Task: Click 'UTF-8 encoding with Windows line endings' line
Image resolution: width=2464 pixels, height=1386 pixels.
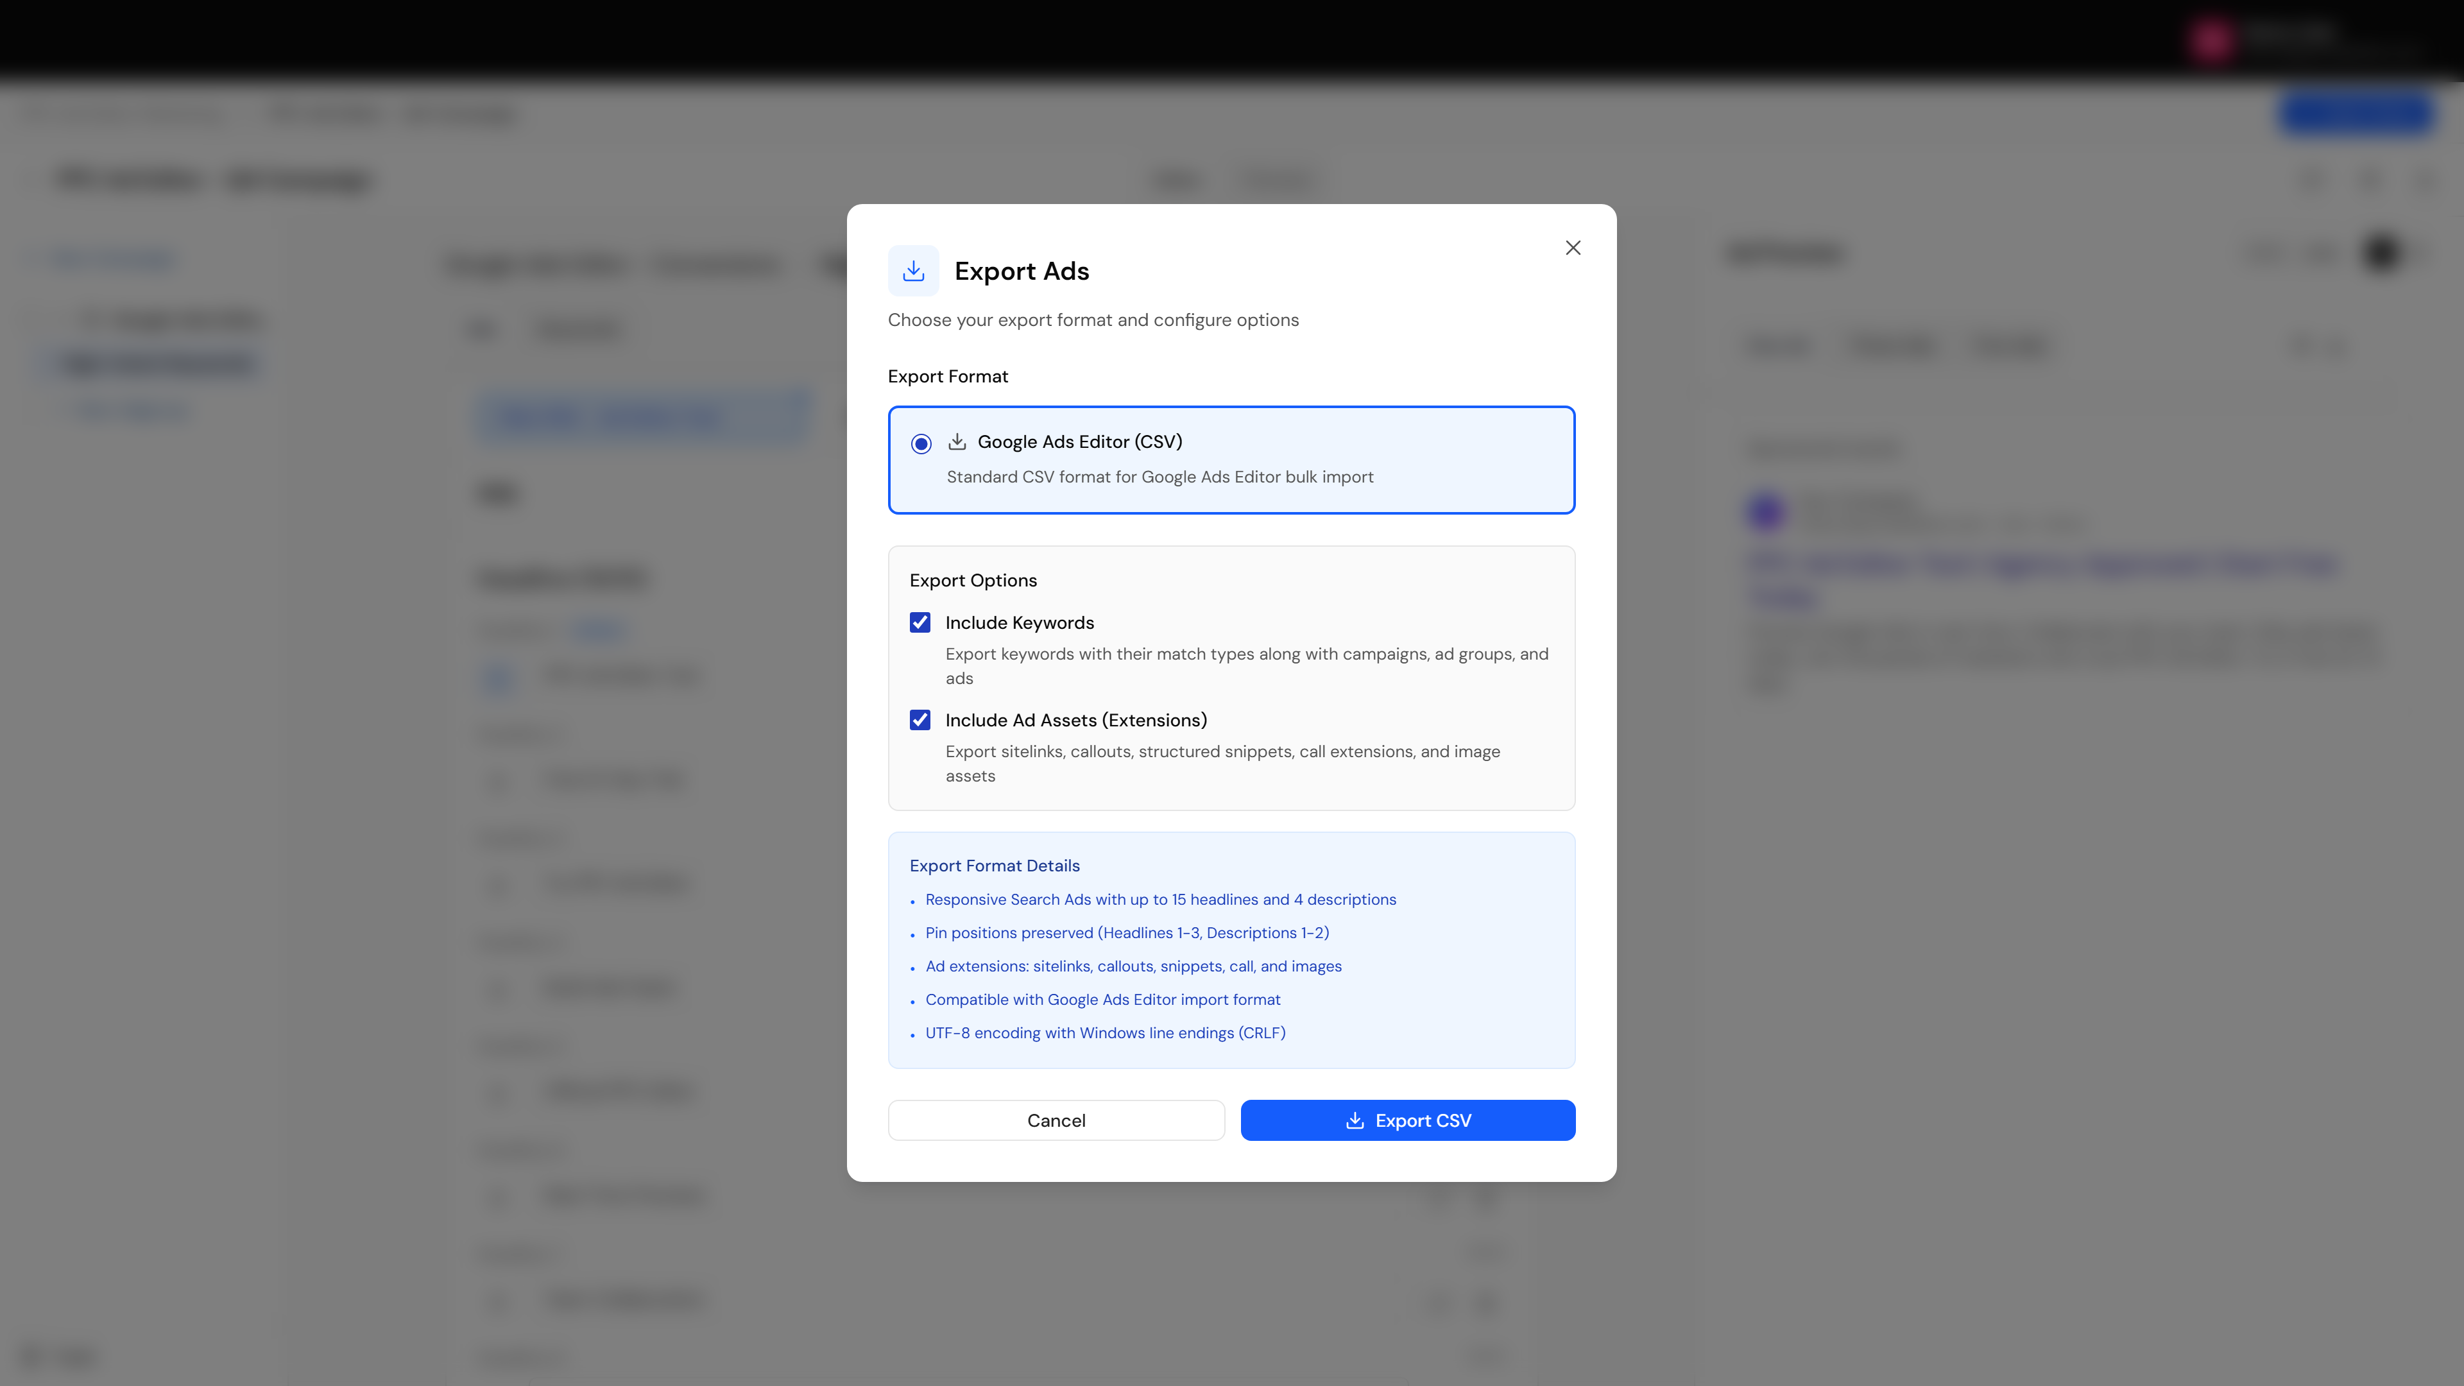Action: point(1105,1033)
